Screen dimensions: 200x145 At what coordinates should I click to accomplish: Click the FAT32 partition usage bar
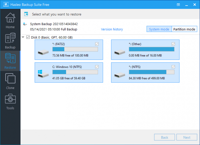[75, 49]
